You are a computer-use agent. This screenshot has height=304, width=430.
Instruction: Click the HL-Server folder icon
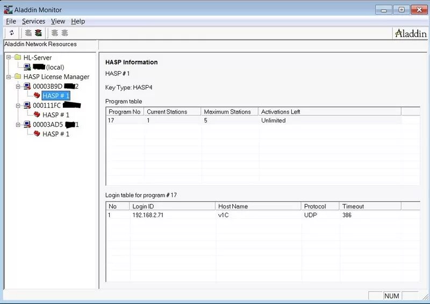[18, 57]
